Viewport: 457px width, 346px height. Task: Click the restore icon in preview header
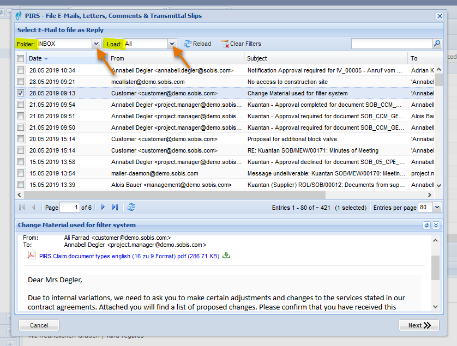coord(427,225)
